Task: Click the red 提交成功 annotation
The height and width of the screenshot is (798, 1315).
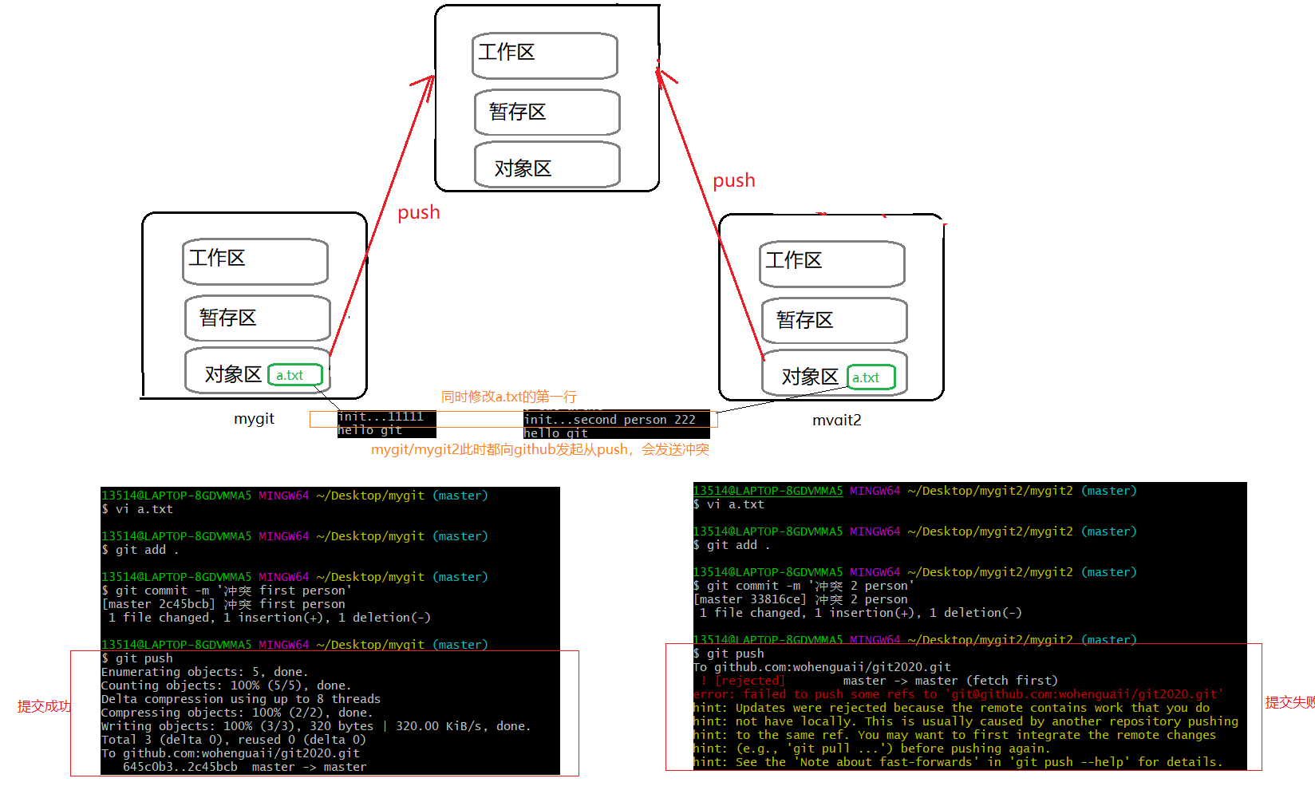Action: coord(44,706)
